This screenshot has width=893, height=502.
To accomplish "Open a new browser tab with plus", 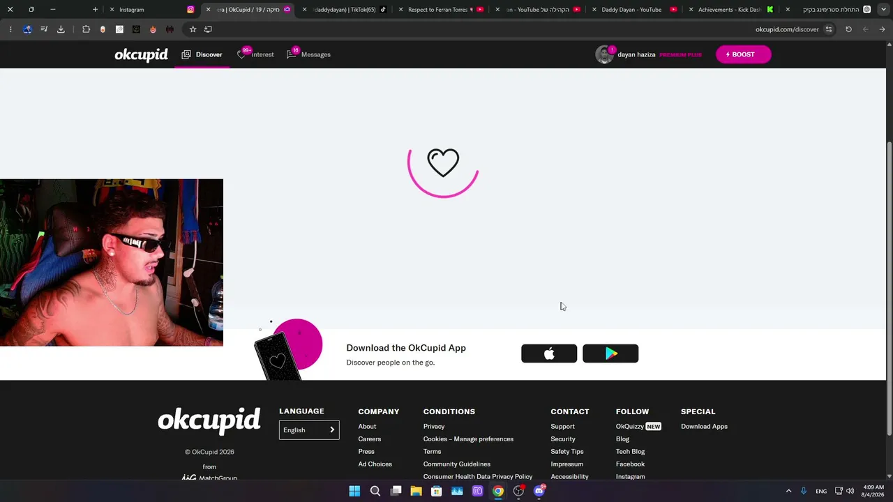I will click(96, 10).
